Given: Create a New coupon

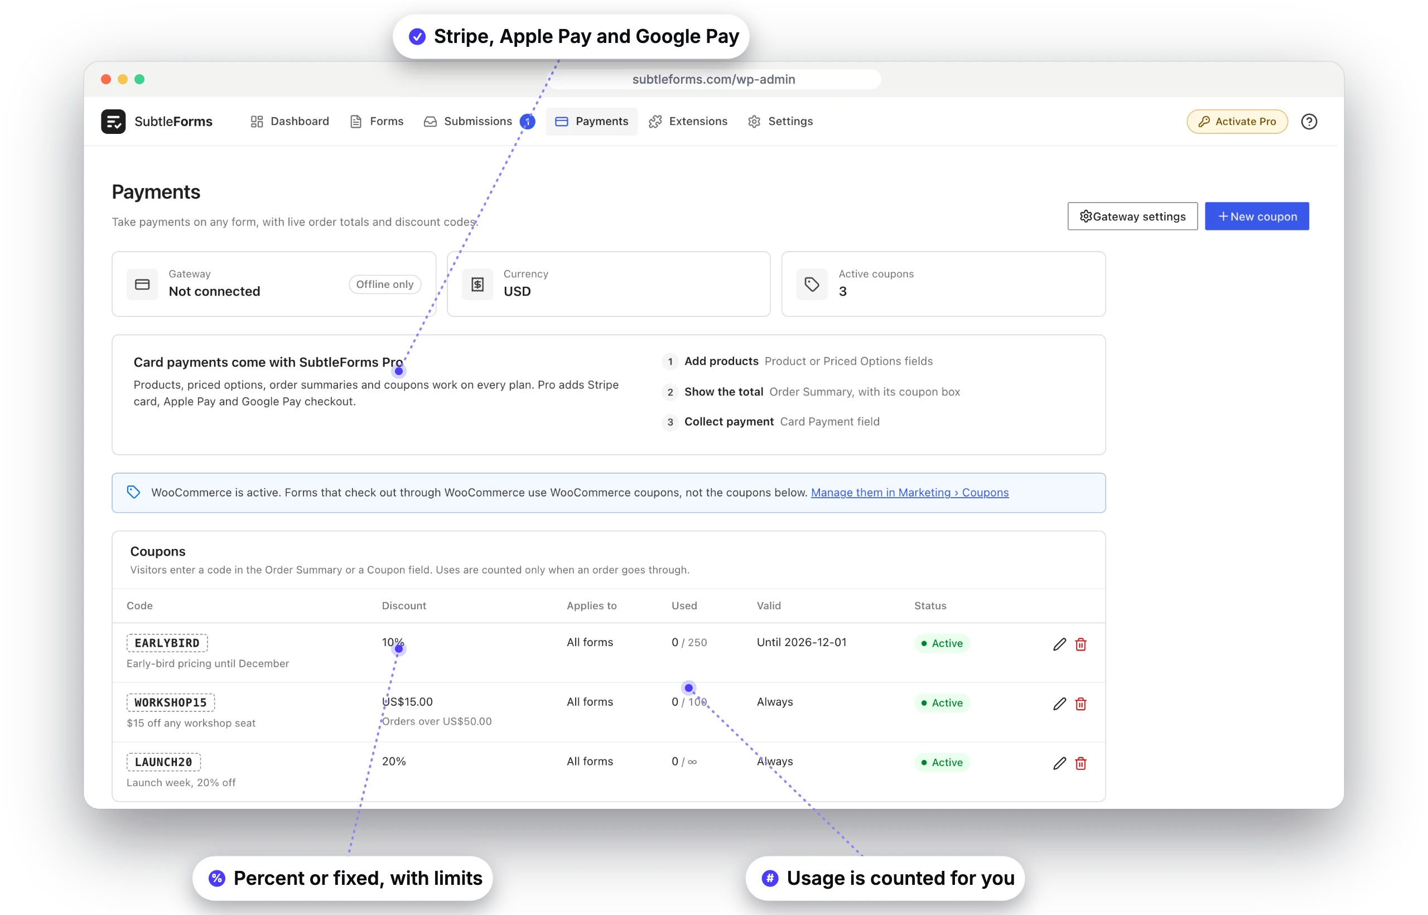Looking at the screenshot, I should click(1256, 216).
